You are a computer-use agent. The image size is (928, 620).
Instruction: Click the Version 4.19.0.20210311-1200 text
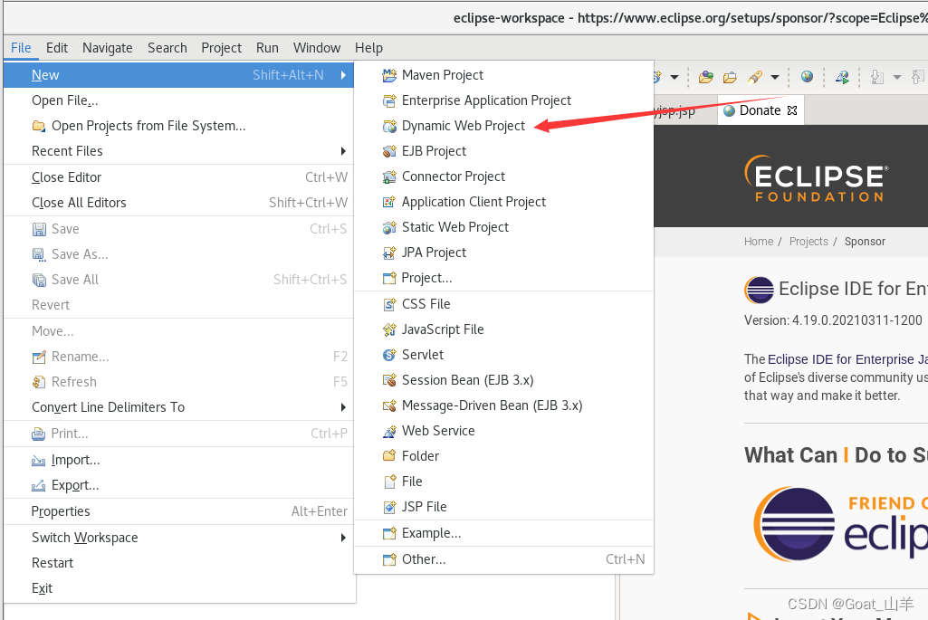(x=833, y=320)
